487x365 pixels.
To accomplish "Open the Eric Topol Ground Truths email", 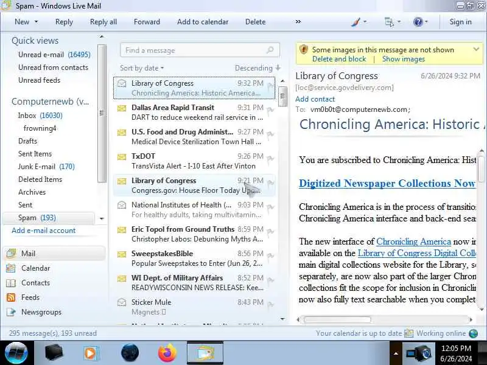I will [194, 234].
